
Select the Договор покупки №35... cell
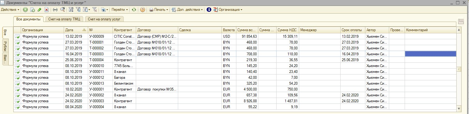pos(157,89)
